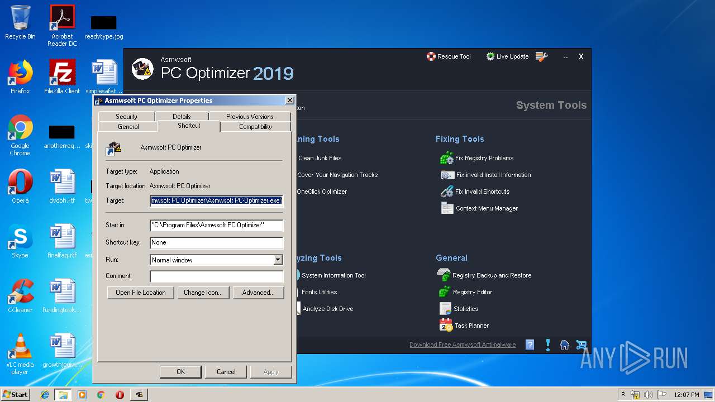This screenshot has height=402, width=715.
Task: Open Acrobat Reader DC desktop icon
Action: (x=62, y=26)
